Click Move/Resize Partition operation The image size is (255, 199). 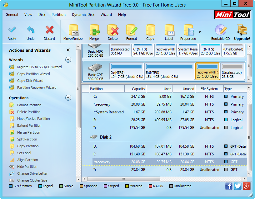tap(33, 119)
